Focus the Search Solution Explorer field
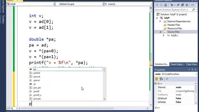The image size is (199, 112). [173, 10]
